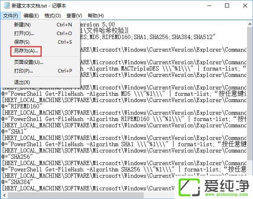Viewport: 253px width, 199px height.
Task: Click the Notepad icon in the title bar
Action: pos(7,6)
